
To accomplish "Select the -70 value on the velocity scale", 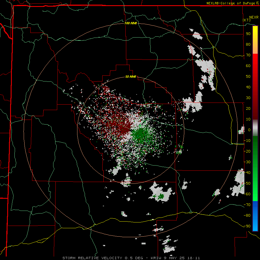I will tap(247, 205).
